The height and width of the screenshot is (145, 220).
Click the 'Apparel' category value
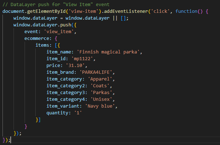pyautogui.click(x=100, y=79)
